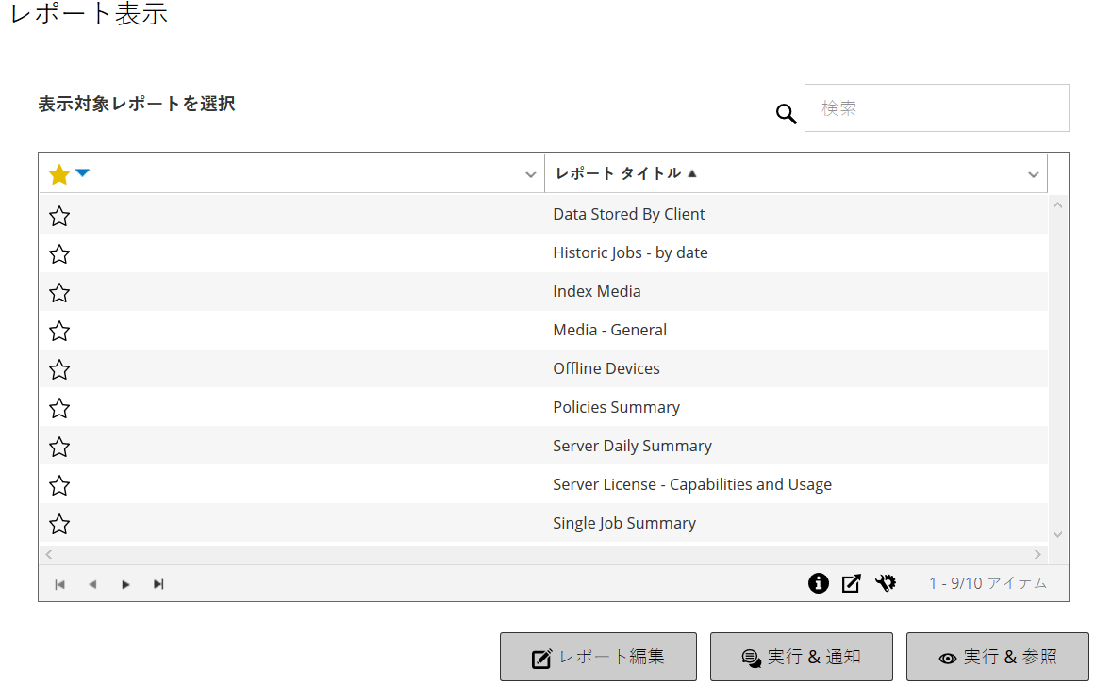Open the favorites column dropdown menu
1095x684 pixels.
click(530, 174)
